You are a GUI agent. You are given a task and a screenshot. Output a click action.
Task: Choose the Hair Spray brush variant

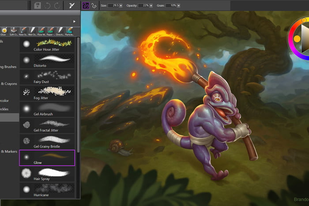click(x=48, y=173)
